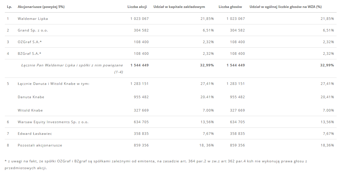Click the Edward Łaskawiec shareholder name
Image resolution: width=340 pixels, height=172 pixels.
pos(35,134)
